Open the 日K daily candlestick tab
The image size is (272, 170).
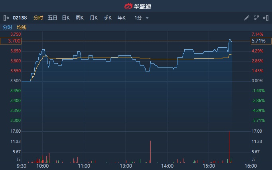coord(66,18)
